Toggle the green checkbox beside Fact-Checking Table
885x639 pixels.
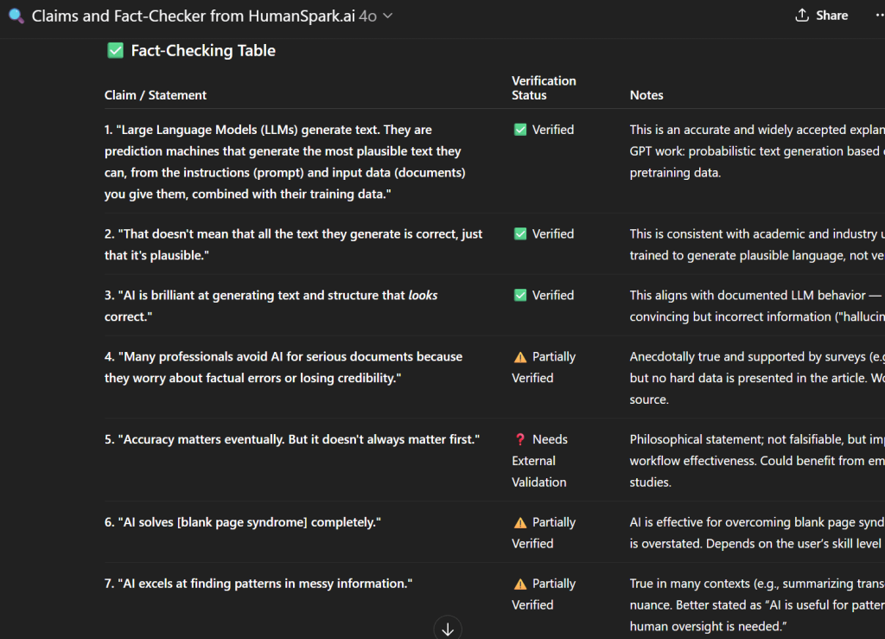click(115, 50)
